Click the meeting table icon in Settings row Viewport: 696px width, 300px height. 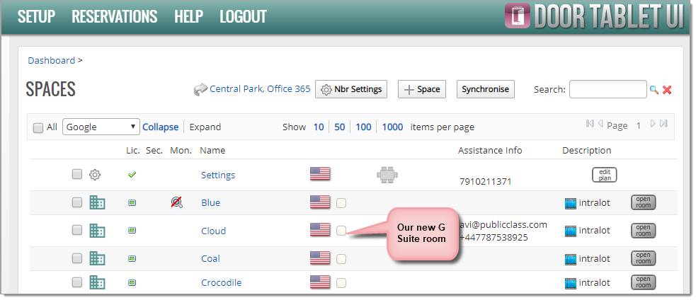click(387, 175)
